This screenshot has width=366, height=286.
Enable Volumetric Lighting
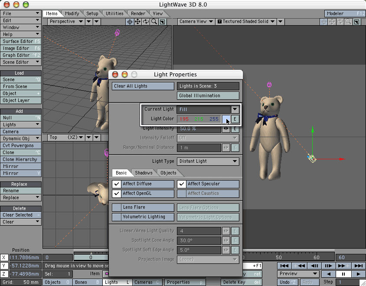(117, 217)
